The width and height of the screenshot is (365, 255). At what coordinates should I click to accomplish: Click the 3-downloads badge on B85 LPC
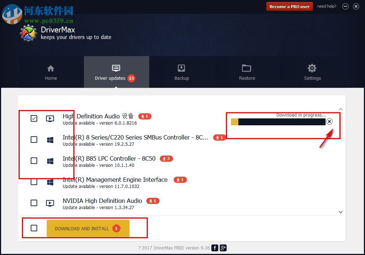166,158
